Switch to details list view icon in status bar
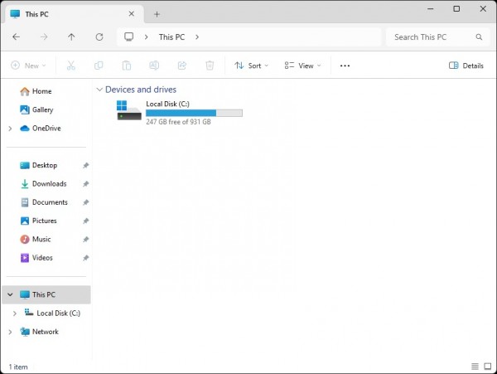497x374 pixels. [x=475, y=367]
